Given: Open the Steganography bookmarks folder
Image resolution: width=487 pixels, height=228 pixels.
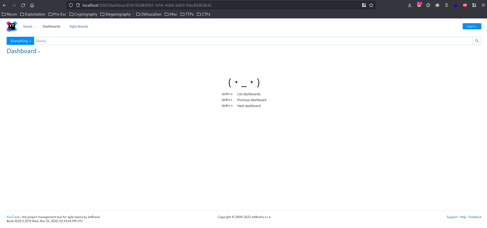Looking at the screenshot, I should [x=116, y=14].
